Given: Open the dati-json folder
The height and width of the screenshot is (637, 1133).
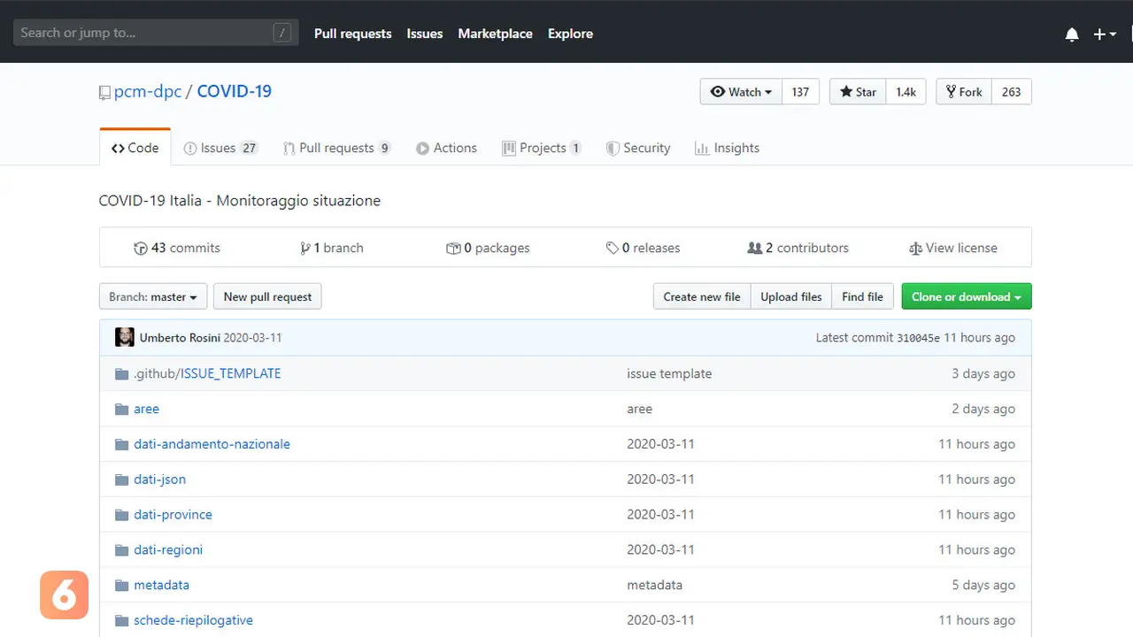Looking at the screenshot, I should [159, 480].
